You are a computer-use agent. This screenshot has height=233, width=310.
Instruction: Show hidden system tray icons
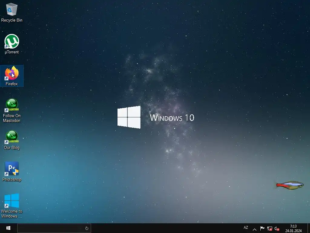coord(255,229)
